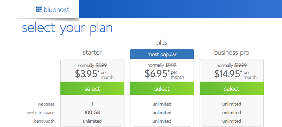Viewport: 282px width, 127px height.
Task: Click the business pro heading
Action: (232, 53)
